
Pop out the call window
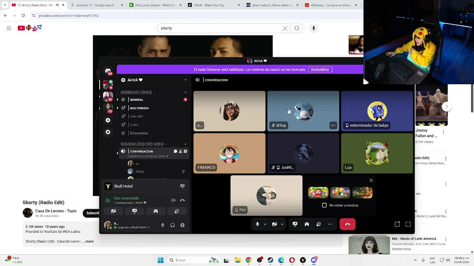pyautogui.click(x=397, y=224)
